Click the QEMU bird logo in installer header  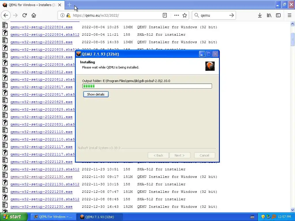[x=210, y=66]
